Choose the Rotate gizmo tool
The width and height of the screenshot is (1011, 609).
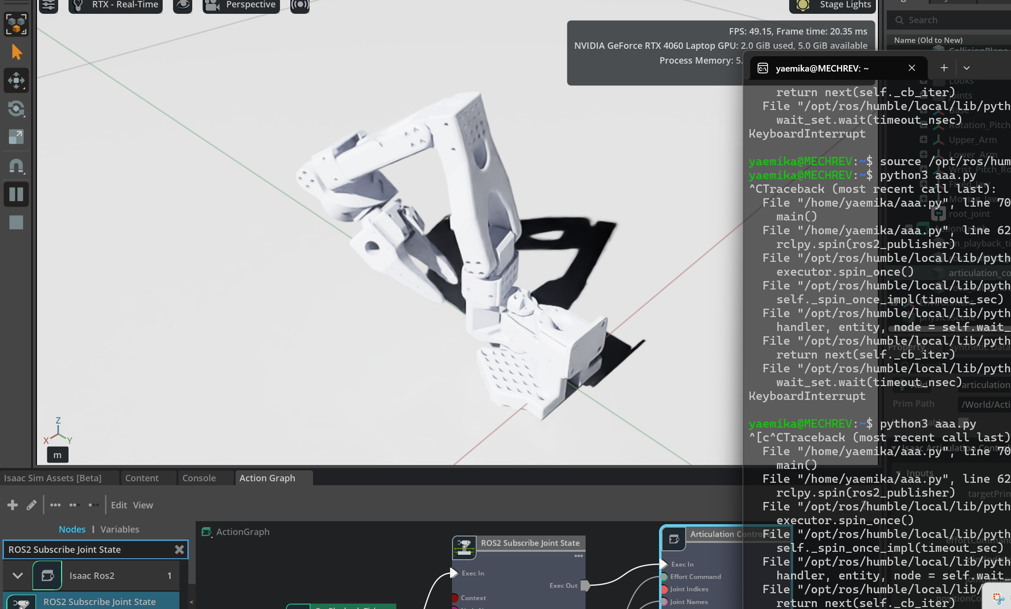[16, 108]
